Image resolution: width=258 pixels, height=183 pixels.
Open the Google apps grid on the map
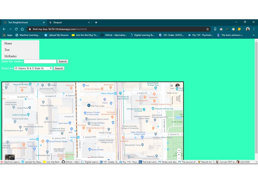pyautogui.click(x=172, y=86)
